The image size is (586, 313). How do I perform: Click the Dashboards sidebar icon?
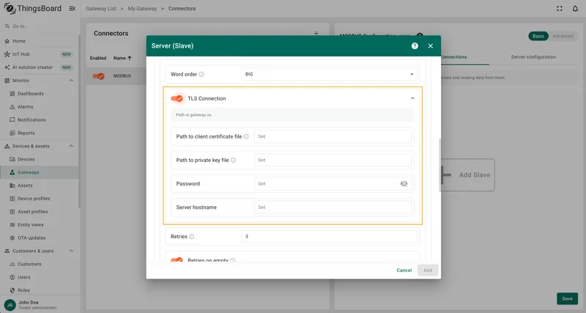[12, 94]
